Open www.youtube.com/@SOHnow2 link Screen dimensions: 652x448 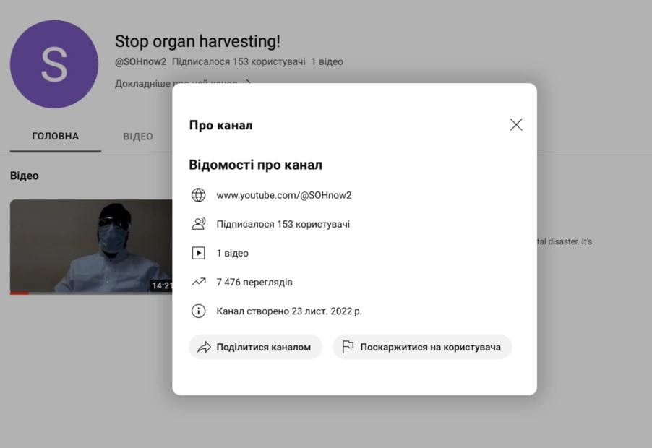284,195
